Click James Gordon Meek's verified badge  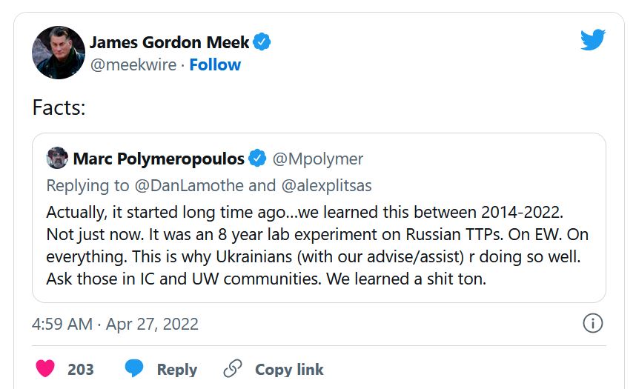[x=262, y=42]
